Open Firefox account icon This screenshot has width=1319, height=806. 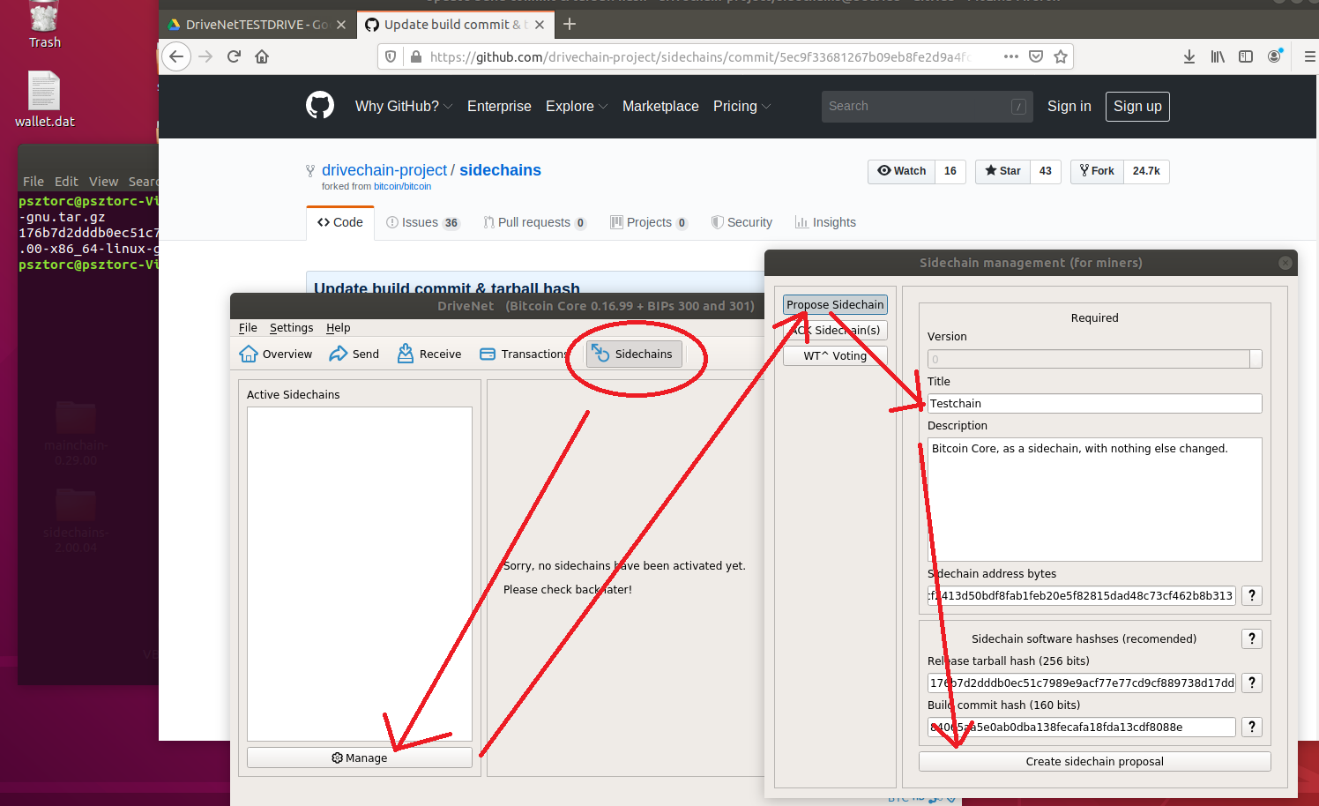(1274, 56)
